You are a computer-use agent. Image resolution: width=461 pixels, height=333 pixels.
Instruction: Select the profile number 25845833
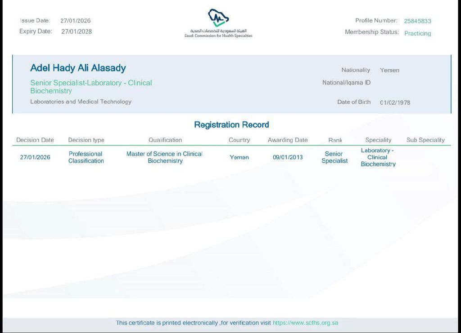click(417, 21)
